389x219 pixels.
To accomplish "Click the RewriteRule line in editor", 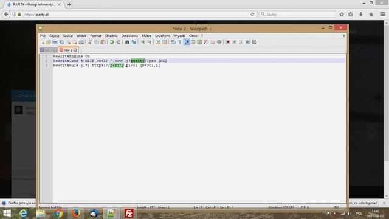I will [x=107, y=65].
